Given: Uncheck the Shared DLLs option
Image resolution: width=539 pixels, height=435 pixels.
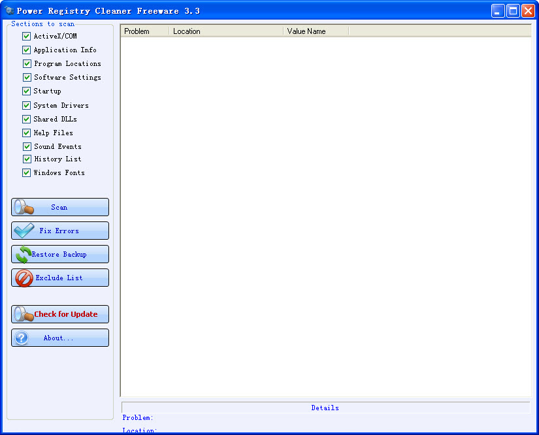Looking at the screenshot, I should tap(27, 119).
